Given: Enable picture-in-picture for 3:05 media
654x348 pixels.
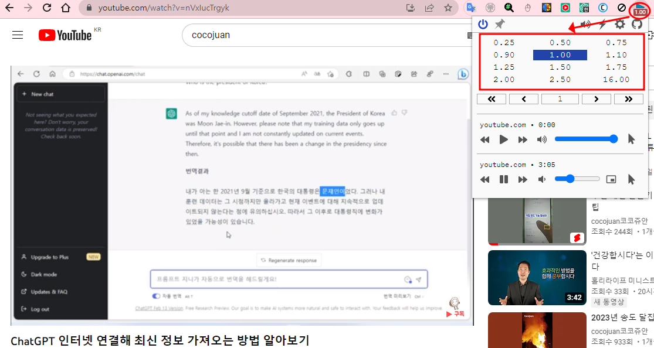Looking at the screenshot, I should [x=611, y=180].
